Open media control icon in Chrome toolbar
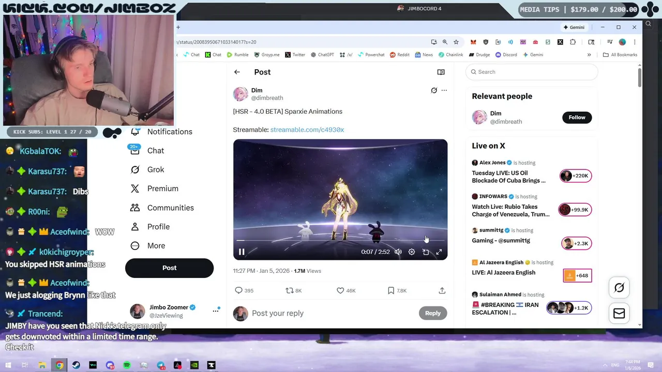 point(610,42)
